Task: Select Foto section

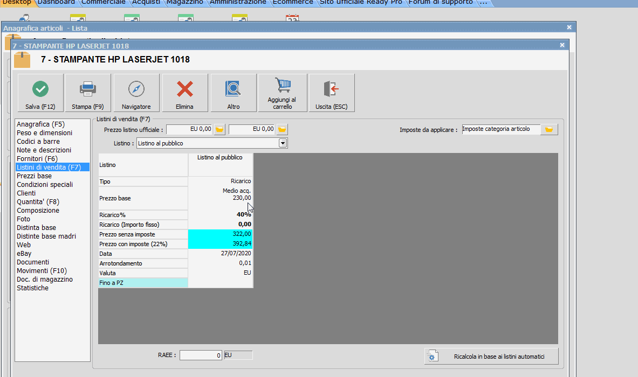Action: tap(23, 219)
